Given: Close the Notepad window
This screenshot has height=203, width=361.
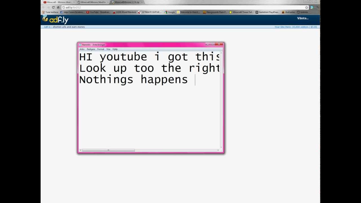Looking at the screenshot, I should tap(219, 44).
